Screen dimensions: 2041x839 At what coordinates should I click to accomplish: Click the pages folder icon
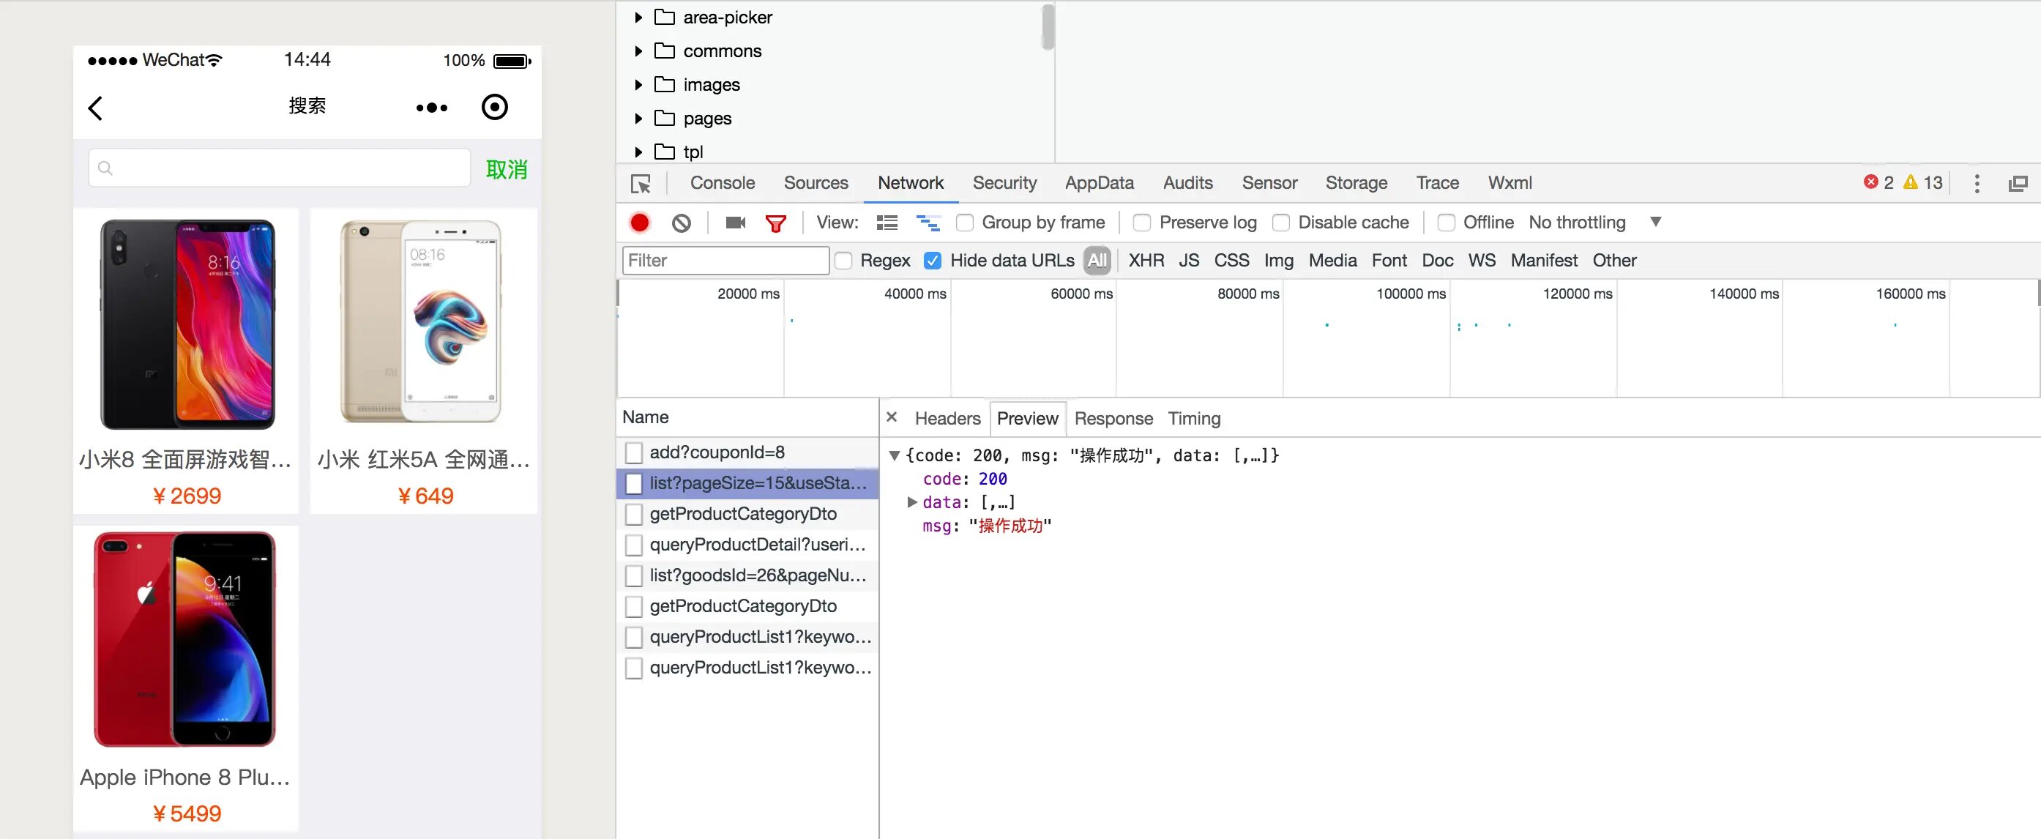pos(664,118)
